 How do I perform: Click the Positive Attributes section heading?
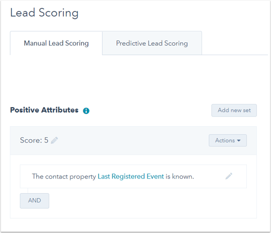point(44,110)
